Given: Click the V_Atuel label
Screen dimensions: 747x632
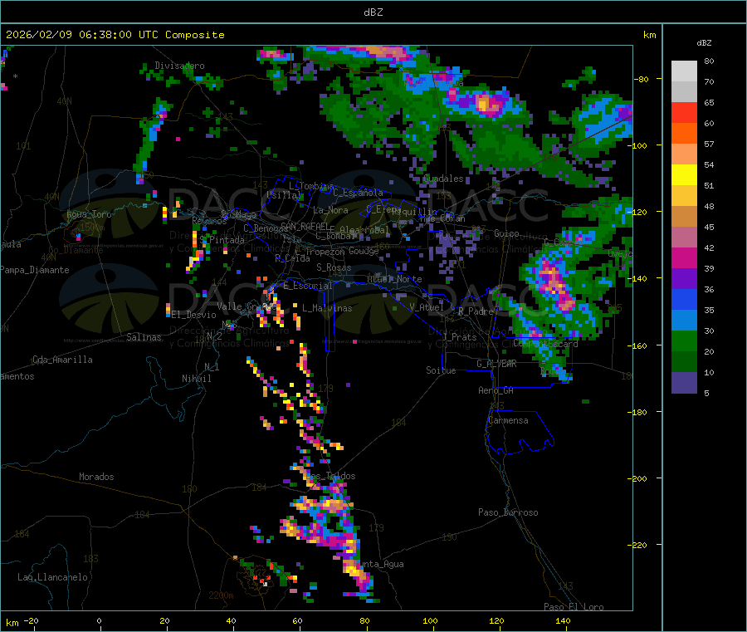Looking at the screenshot, I should pos(427,307).
